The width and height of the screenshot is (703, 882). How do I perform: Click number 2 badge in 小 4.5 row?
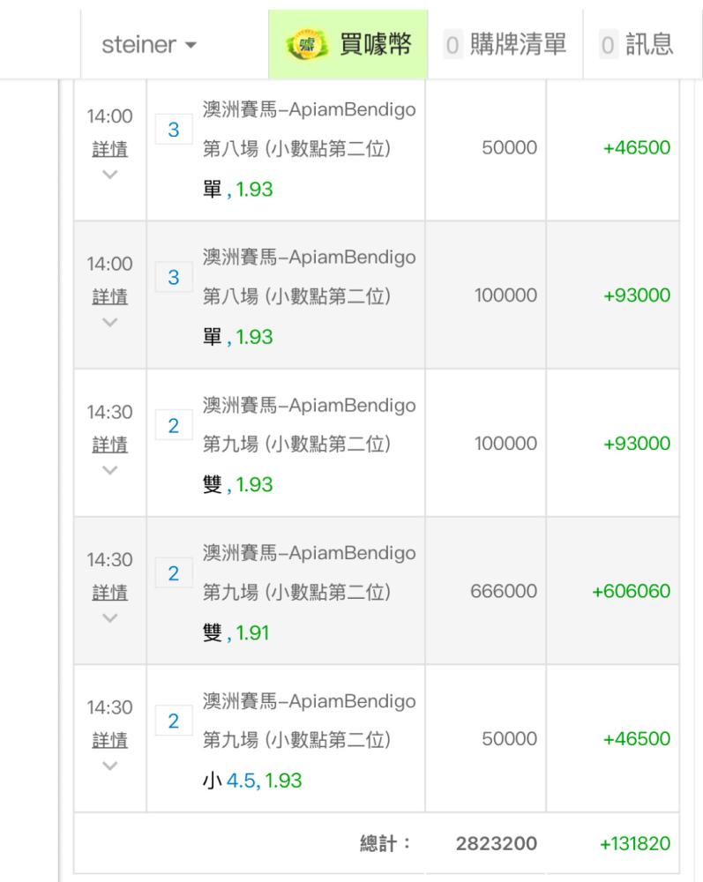coord(174,721)
